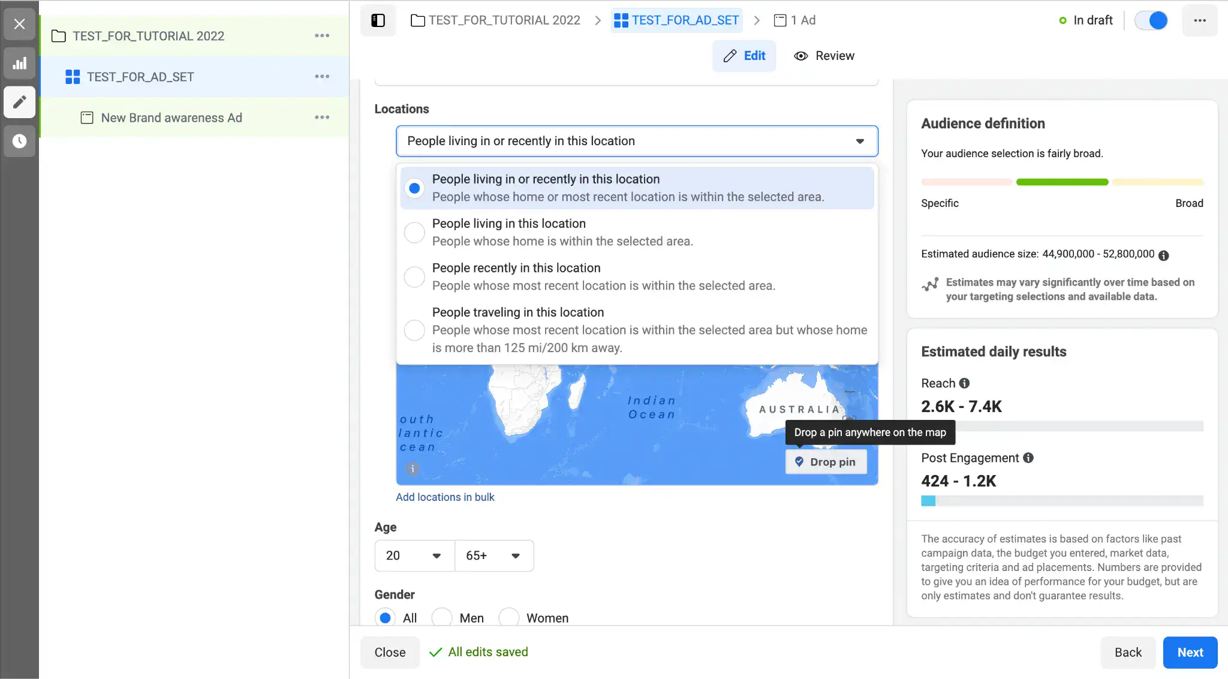This screenshot has height=679, width=1228.
Task: Toggle the ad set on/off switch
Action: click(x=1151, y=20)
